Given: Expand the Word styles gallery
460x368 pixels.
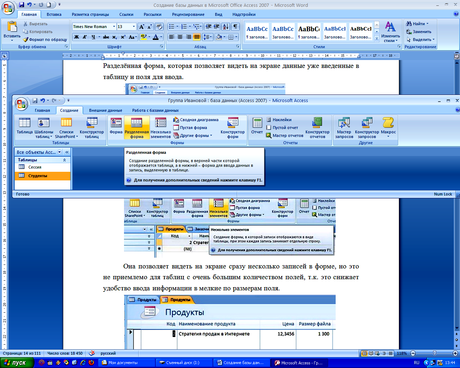Looking at the screenshot, I should [x=377, y=38].
